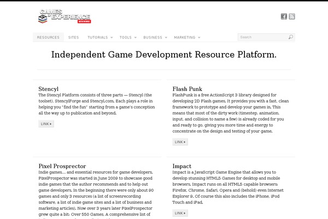
Task: Click the text 'Impact is a JavaScript Game Engine'
Action: (x=207, y=172)
